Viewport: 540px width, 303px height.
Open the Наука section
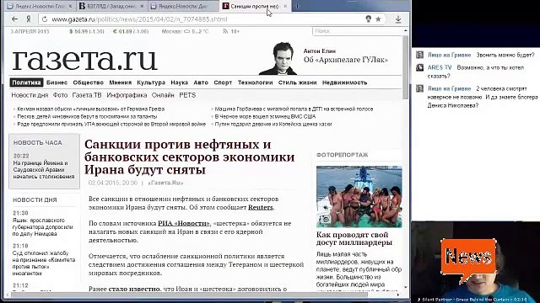(x=179, y=82)
